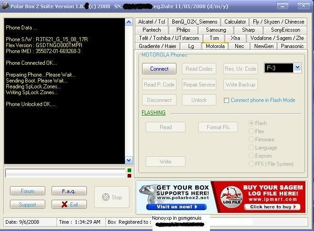Open the Calculator tab
This screenshot has height=231, width=314.
(235, 22)
